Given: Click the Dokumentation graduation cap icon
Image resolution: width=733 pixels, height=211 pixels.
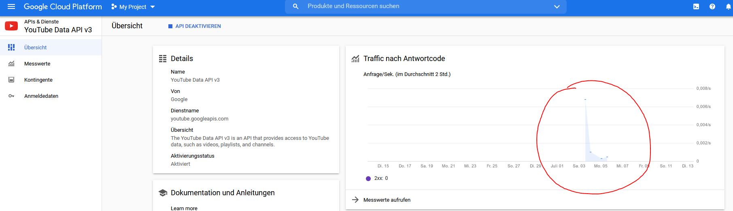Looking at the screenshot, I should click(163, 193).
